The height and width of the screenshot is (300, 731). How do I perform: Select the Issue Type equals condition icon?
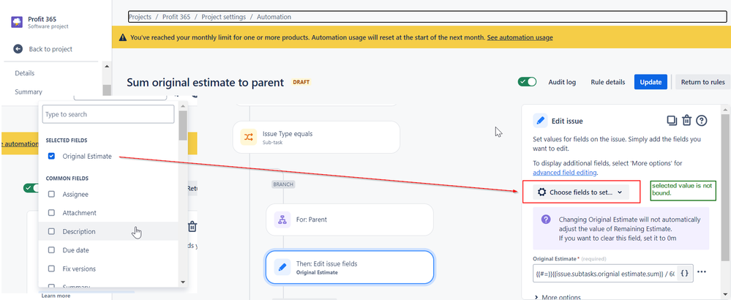click(249, 137)
